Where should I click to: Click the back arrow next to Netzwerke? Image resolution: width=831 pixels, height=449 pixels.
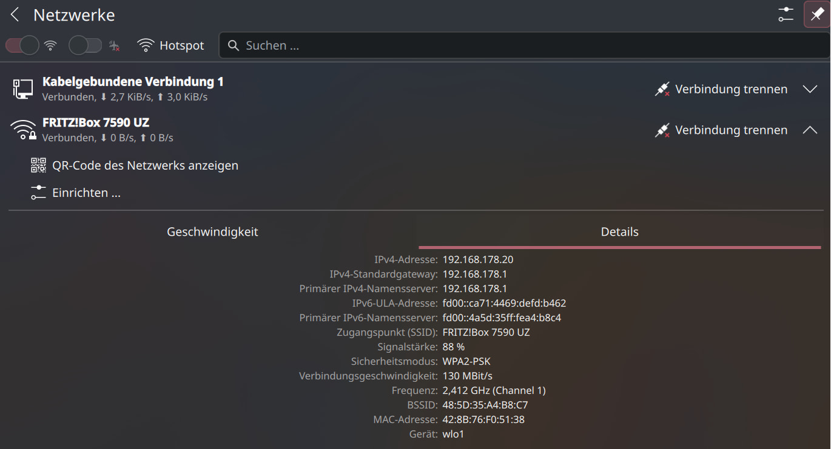coord(15,15)
